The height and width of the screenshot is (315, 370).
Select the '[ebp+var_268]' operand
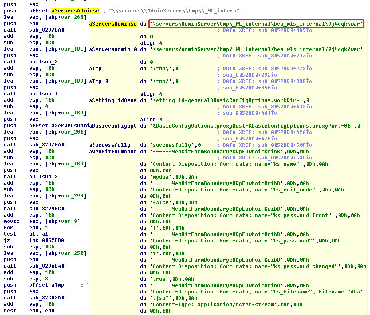(x=66, y=17)
